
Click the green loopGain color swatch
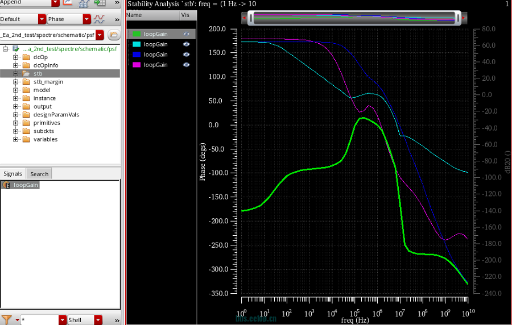(x=137, y=34)
